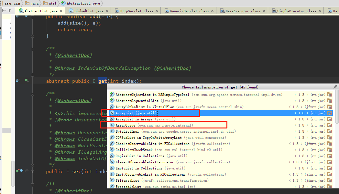Close the BaseExecutor.class tab

(264, 11)
